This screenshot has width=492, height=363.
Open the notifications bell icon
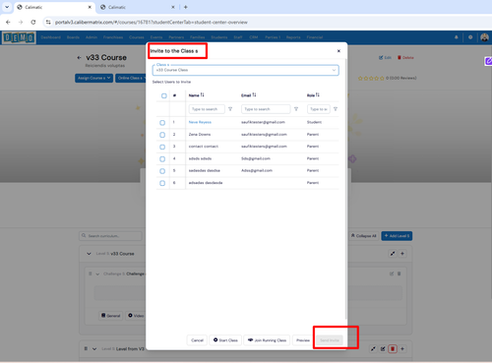[x=457, y=37]
